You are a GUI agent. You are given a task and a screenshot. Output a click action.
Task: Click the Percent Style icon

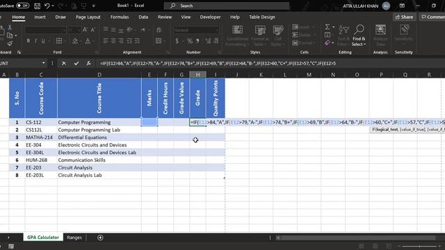tap(190, 41)
